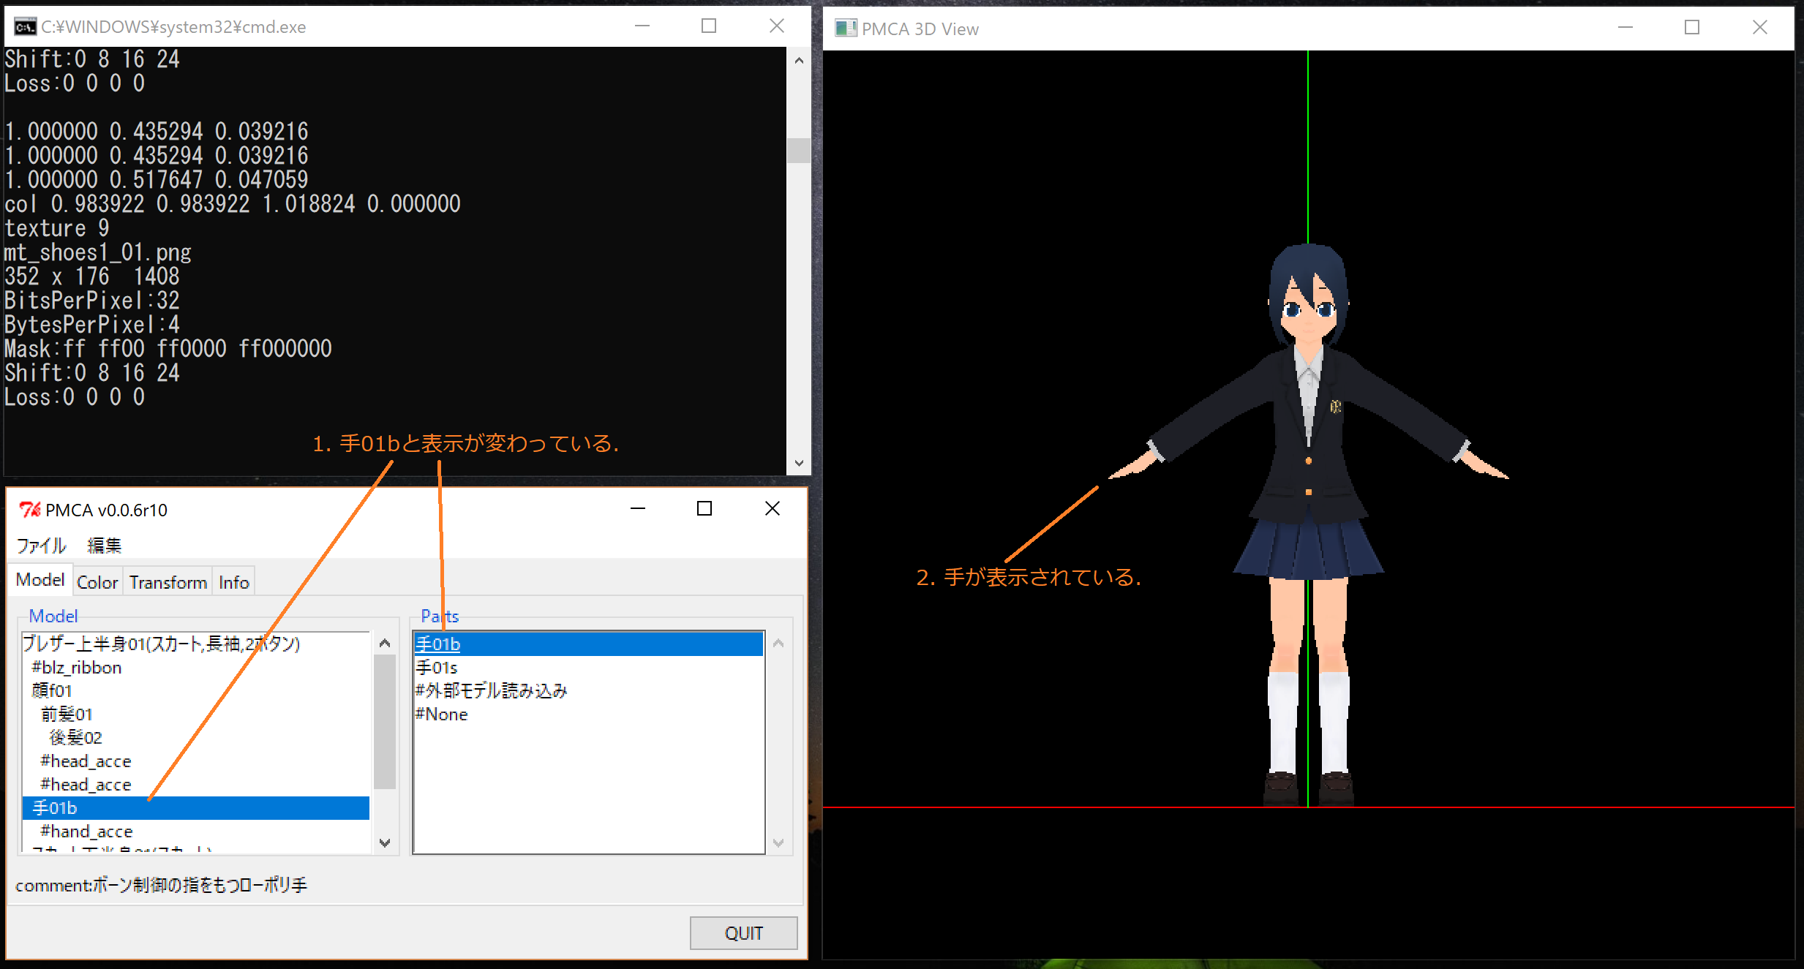Maximize the PMCA v0.0.6r10 window
This screenshot has width=1804, height=969.
pyautogui.click(x=704, y=508)
